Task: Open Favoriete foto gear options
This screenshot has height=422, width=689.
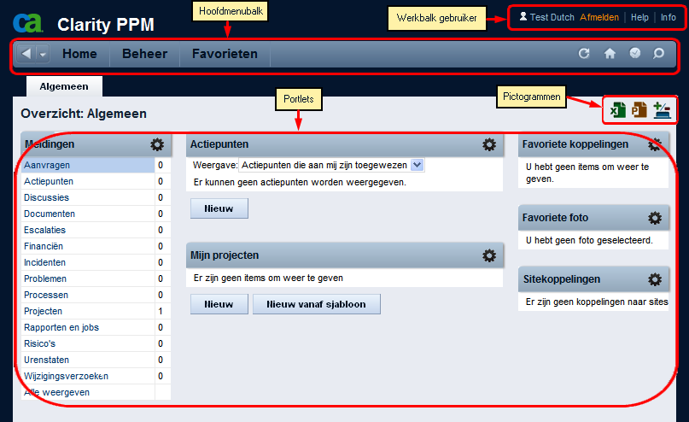Action: tap(655, 218)
